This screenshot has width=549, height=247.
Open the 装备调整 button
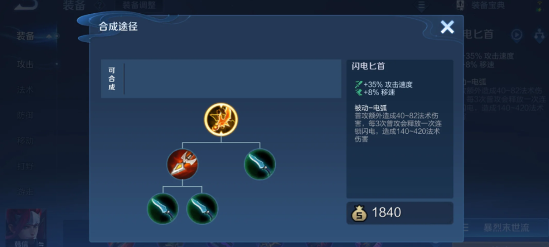click(x=139, y=5)
